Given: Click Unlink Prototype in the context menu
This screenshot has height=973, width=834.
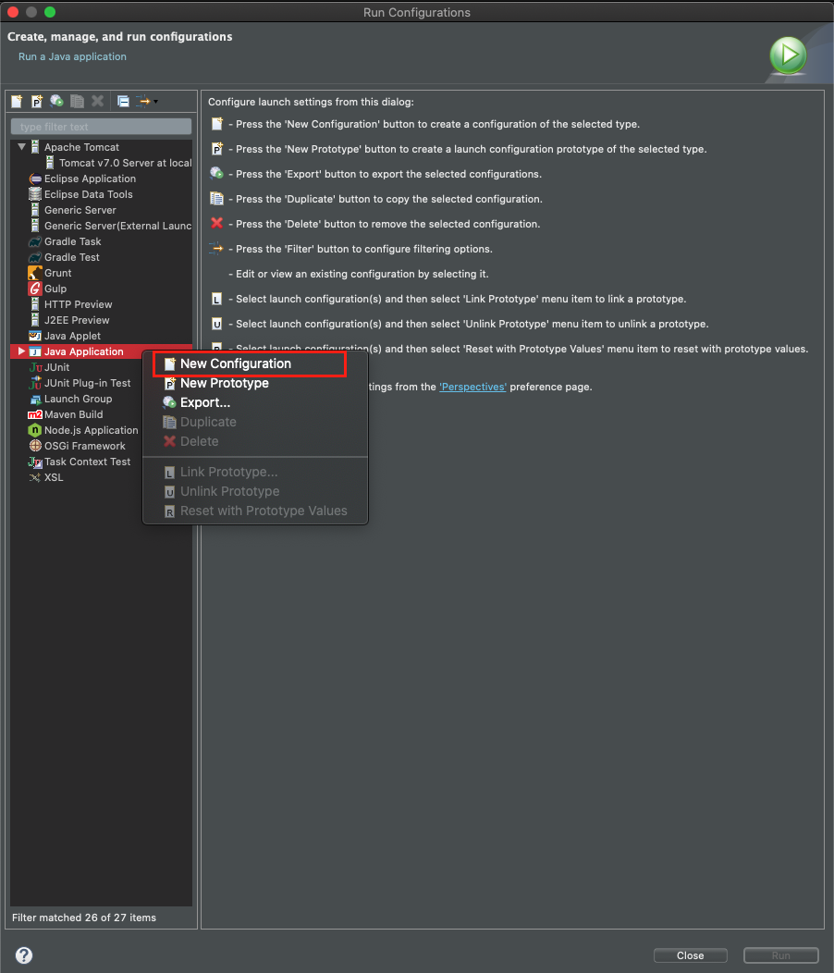Looking at the screenshot, I should (255, 491).
